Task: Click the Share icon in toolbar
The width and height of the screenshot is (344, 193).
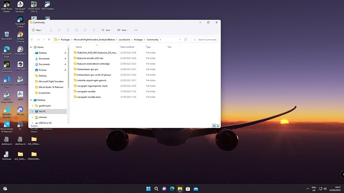Action: tap(85, 30)
